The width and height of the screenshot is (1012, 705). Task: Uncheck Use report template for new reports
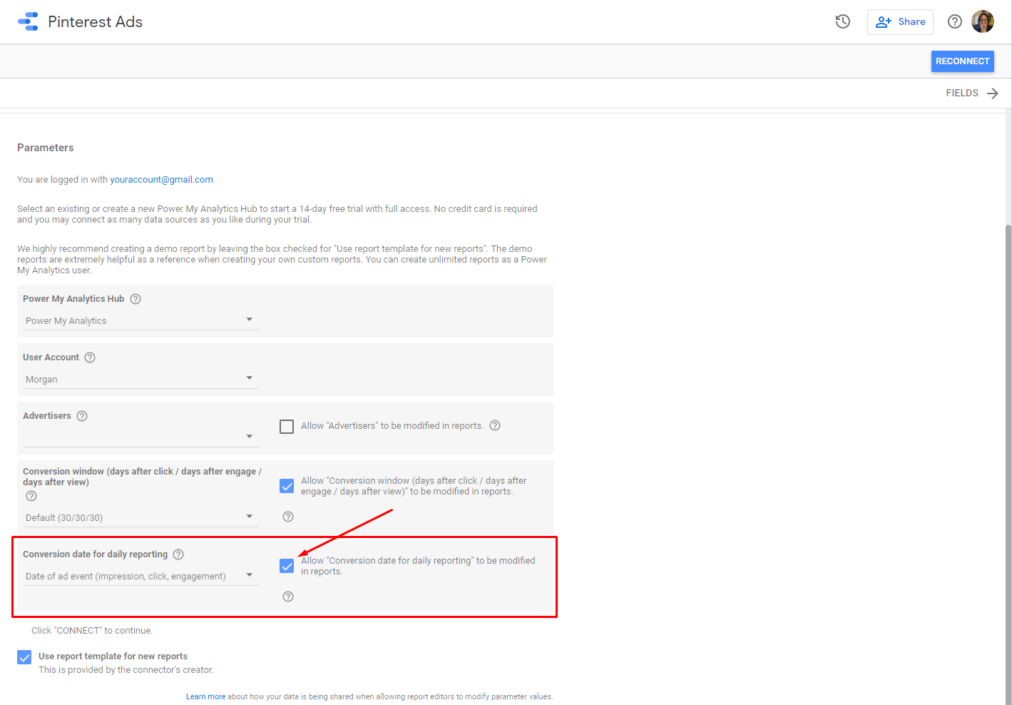click(24, 657)
